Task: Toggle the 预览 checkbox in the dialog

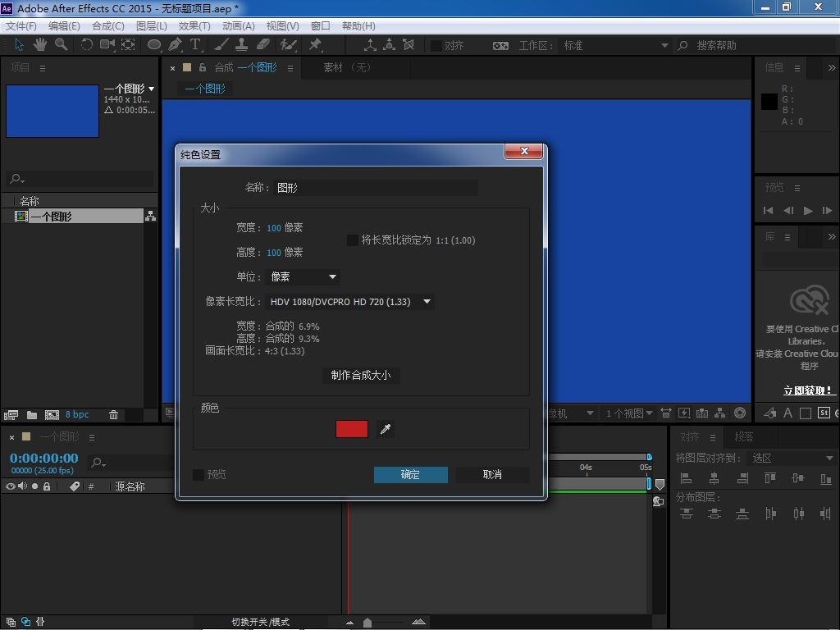Action: 199,475
